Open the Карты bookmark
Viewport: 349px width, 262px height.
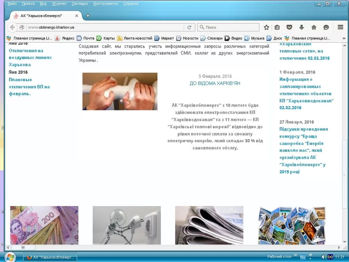(106, 38)
